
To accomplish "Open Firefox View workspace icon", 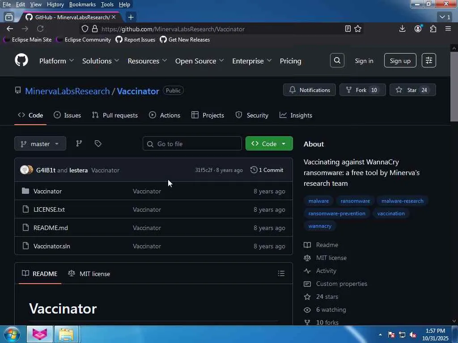I will click(x=9, y=17).
